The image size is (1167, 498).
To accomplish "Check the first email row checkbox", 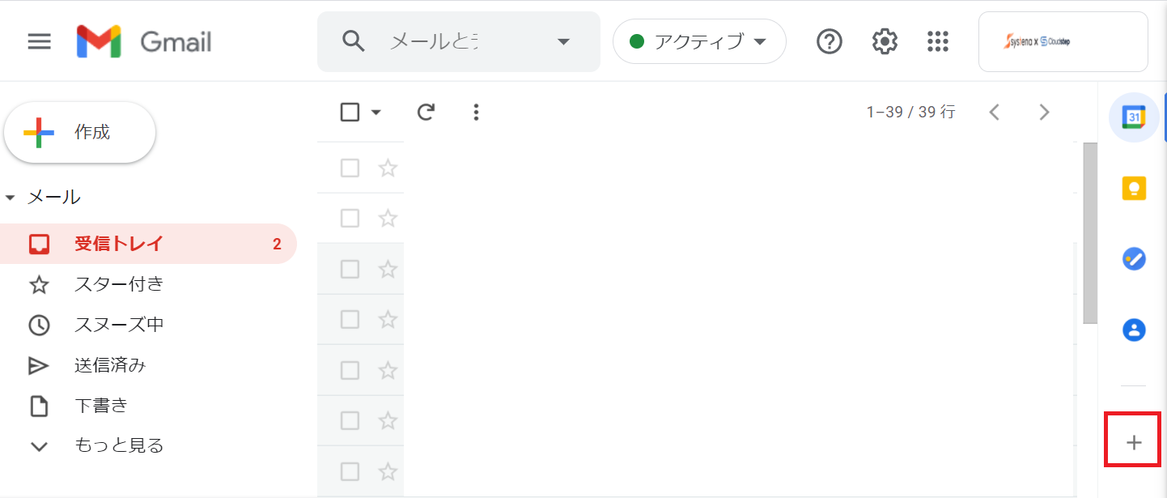I will [x=350, y=168].
